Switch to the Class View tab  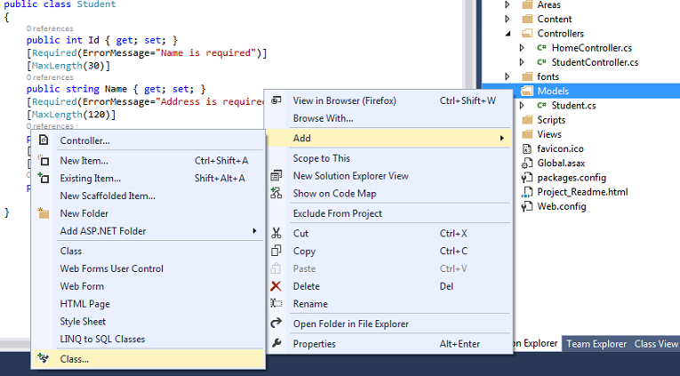tap(656, 344)
